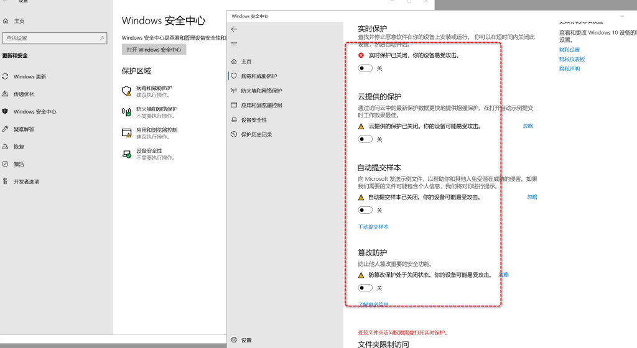The image size is (637, 348).
Task: Open 保护历史记录 in Security sidebar
Action: 256,135
